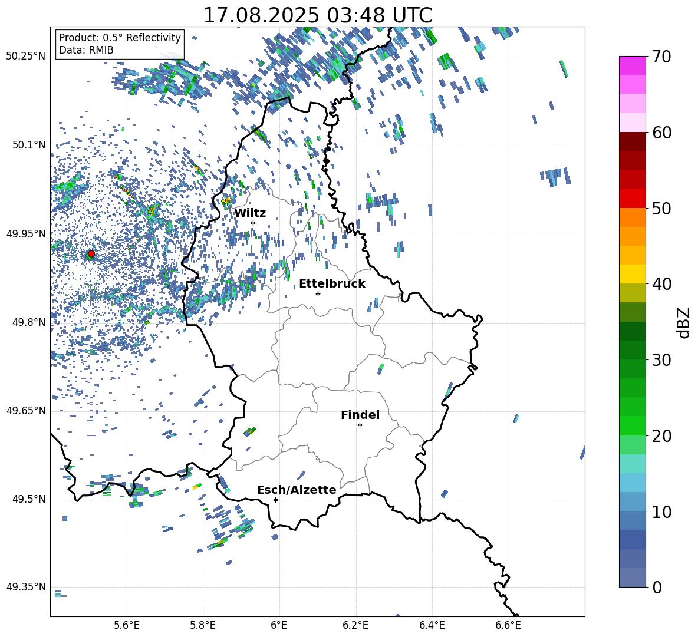Click the colorbar tick label 10

661,512
